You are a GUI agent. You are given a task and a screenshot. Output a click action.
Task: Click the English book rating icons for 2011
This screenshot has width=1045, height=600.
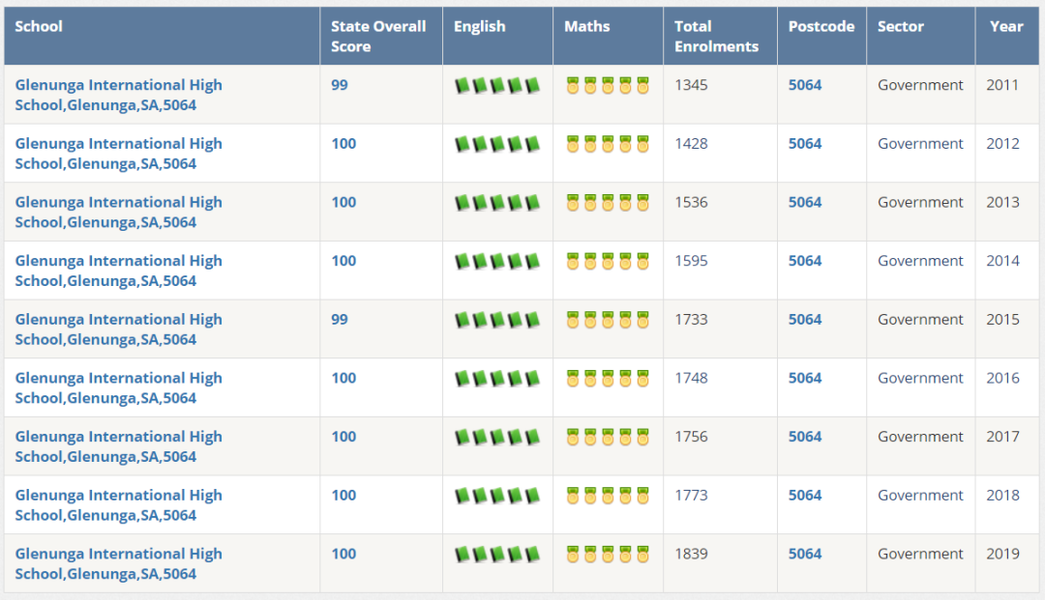pyautogui.click(x=497, y=86)
